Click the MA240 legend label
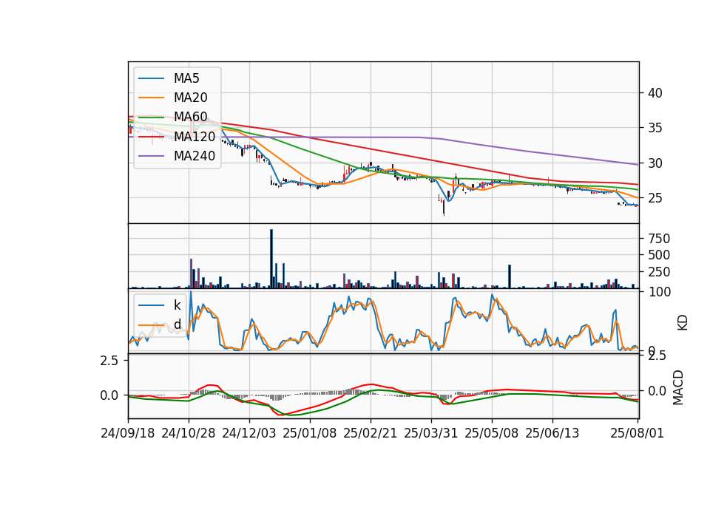Viewport: 710px width, 510px height. [195, 156]
